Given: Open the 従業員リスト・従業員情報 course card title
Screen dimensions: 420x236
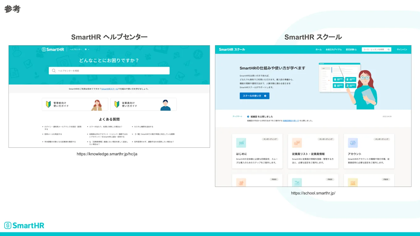Looking at the screenshot, I should click(308, 154).
